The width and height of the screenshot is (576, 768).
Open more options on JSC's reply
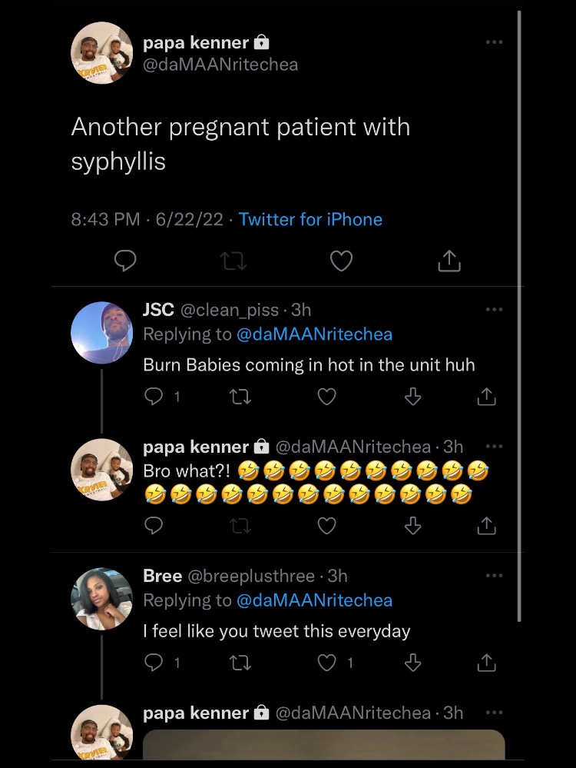click(494, 309)
